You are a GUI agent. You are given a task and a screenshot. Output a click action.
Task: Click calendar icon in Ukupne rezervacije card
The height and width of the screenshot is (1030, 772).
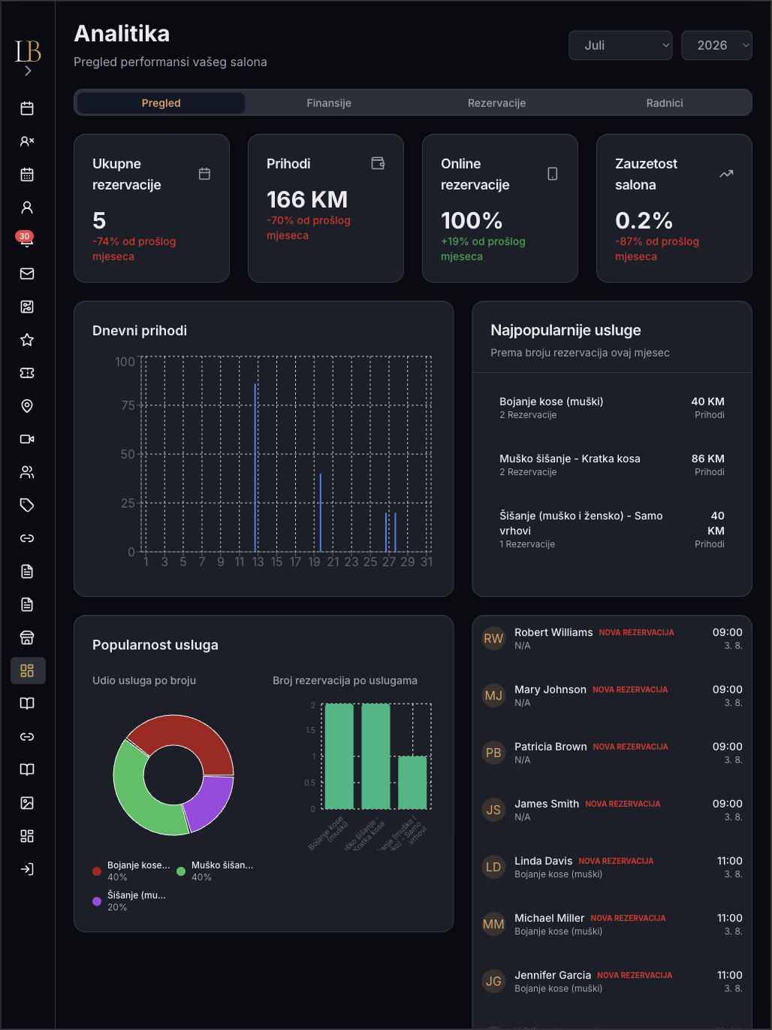(x=204, y=174)
